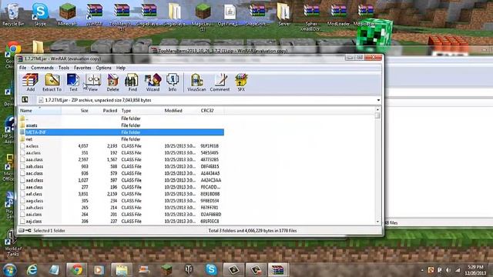Open the Skype taskbar icon
The image size is (493, 277).
point(211,270)
